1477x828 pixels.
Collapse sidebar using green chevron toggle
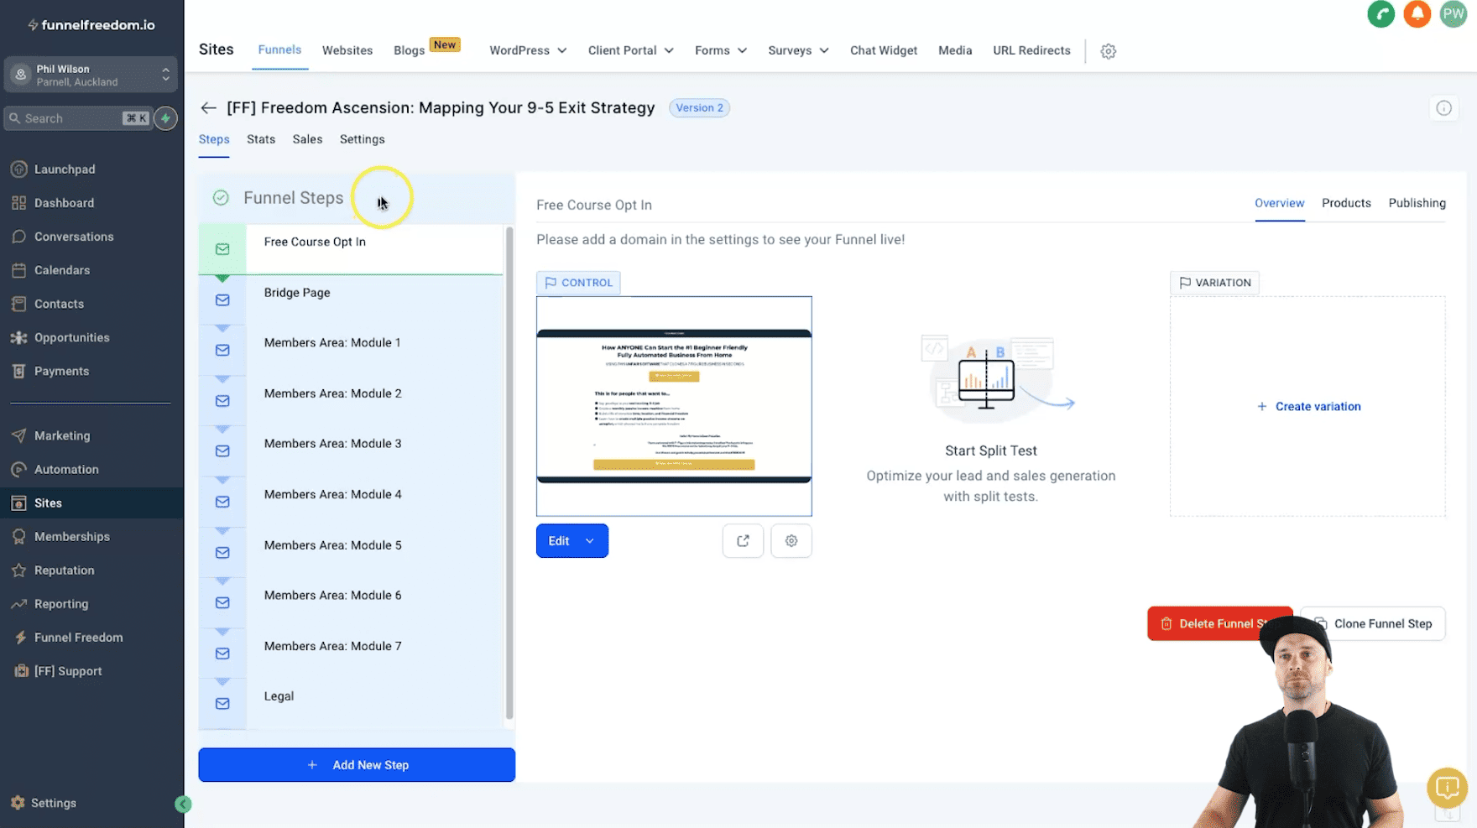pyautogui.click(x=183, y=804)
